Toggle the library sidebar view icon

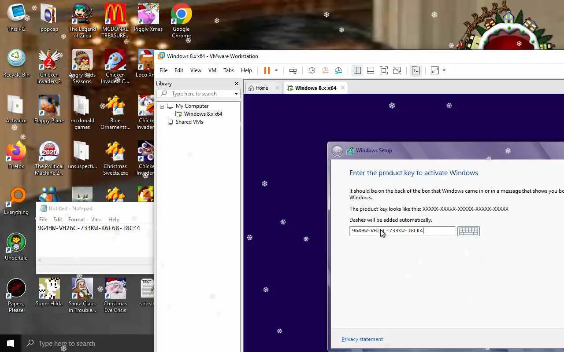click(x=357, y=70)
